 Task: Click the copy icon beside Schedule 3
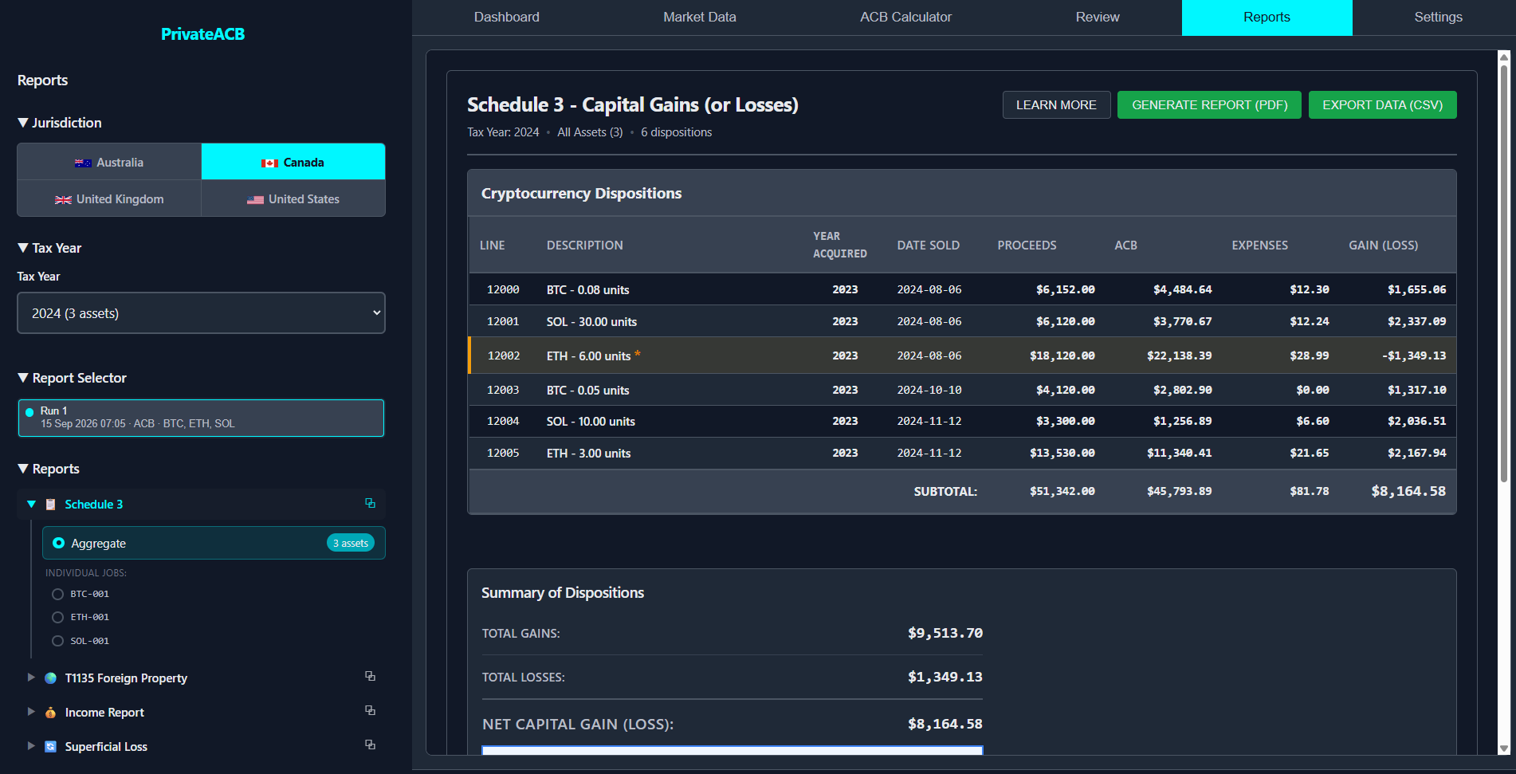pyautogui.click(x=370, y=503)
